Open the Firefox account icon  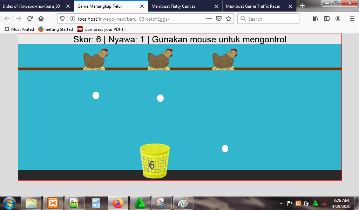click(338, 19)
